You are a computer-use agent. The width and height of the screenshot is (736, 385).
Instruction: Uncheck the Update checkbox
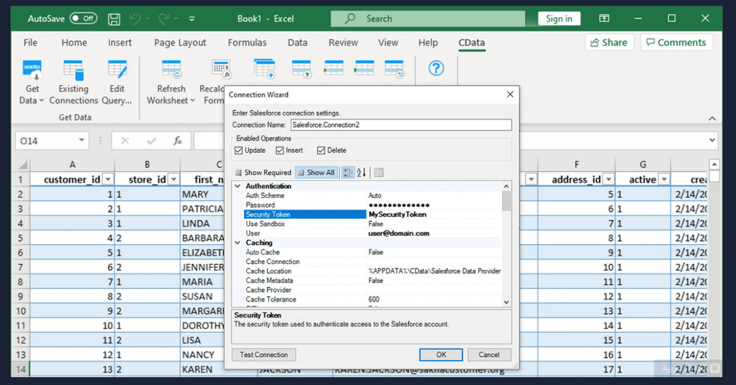coord(239,150)
